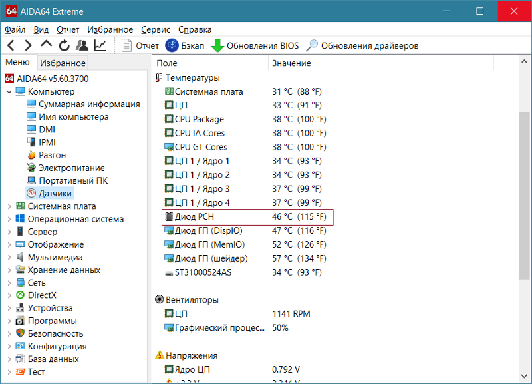Click the Напряжения warning group icon
The width and height of the screenshot is (532, 384).
(x=160, y=355)
